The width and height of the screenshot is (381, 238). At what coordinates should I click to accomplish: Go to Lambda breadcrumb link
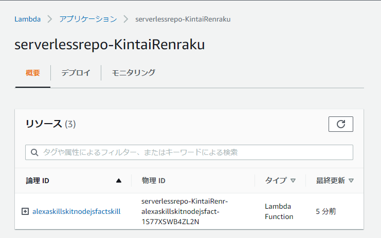tap(27, 19)
